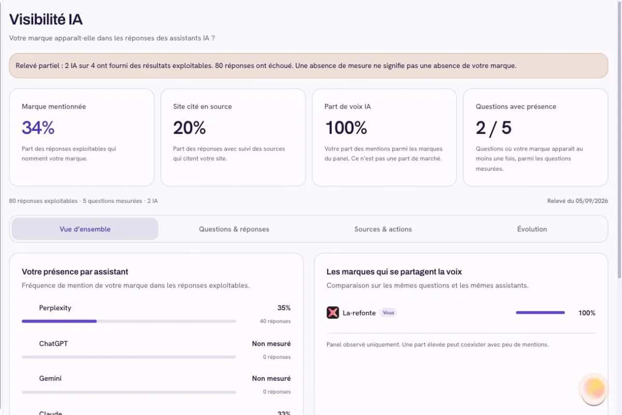The width and height of the screenshot is (622, 415).
Task: Click ChatGPT's "Non mesuré" status
Action: coord(272,343)
